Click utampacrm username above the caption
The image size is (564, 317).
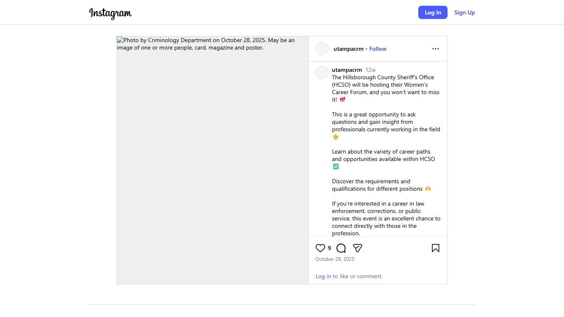click(x=347, y=70)
